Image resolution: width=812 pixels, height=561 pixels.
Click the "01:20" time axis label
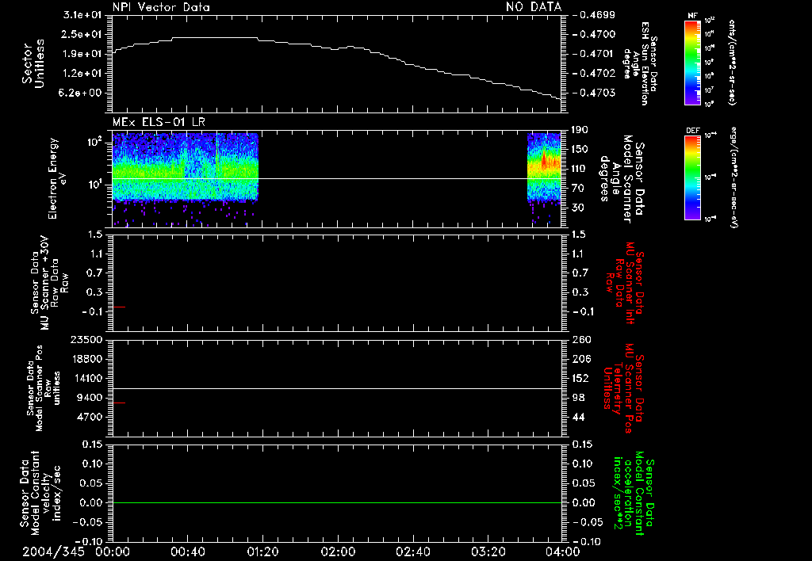[x=262, y=551]
